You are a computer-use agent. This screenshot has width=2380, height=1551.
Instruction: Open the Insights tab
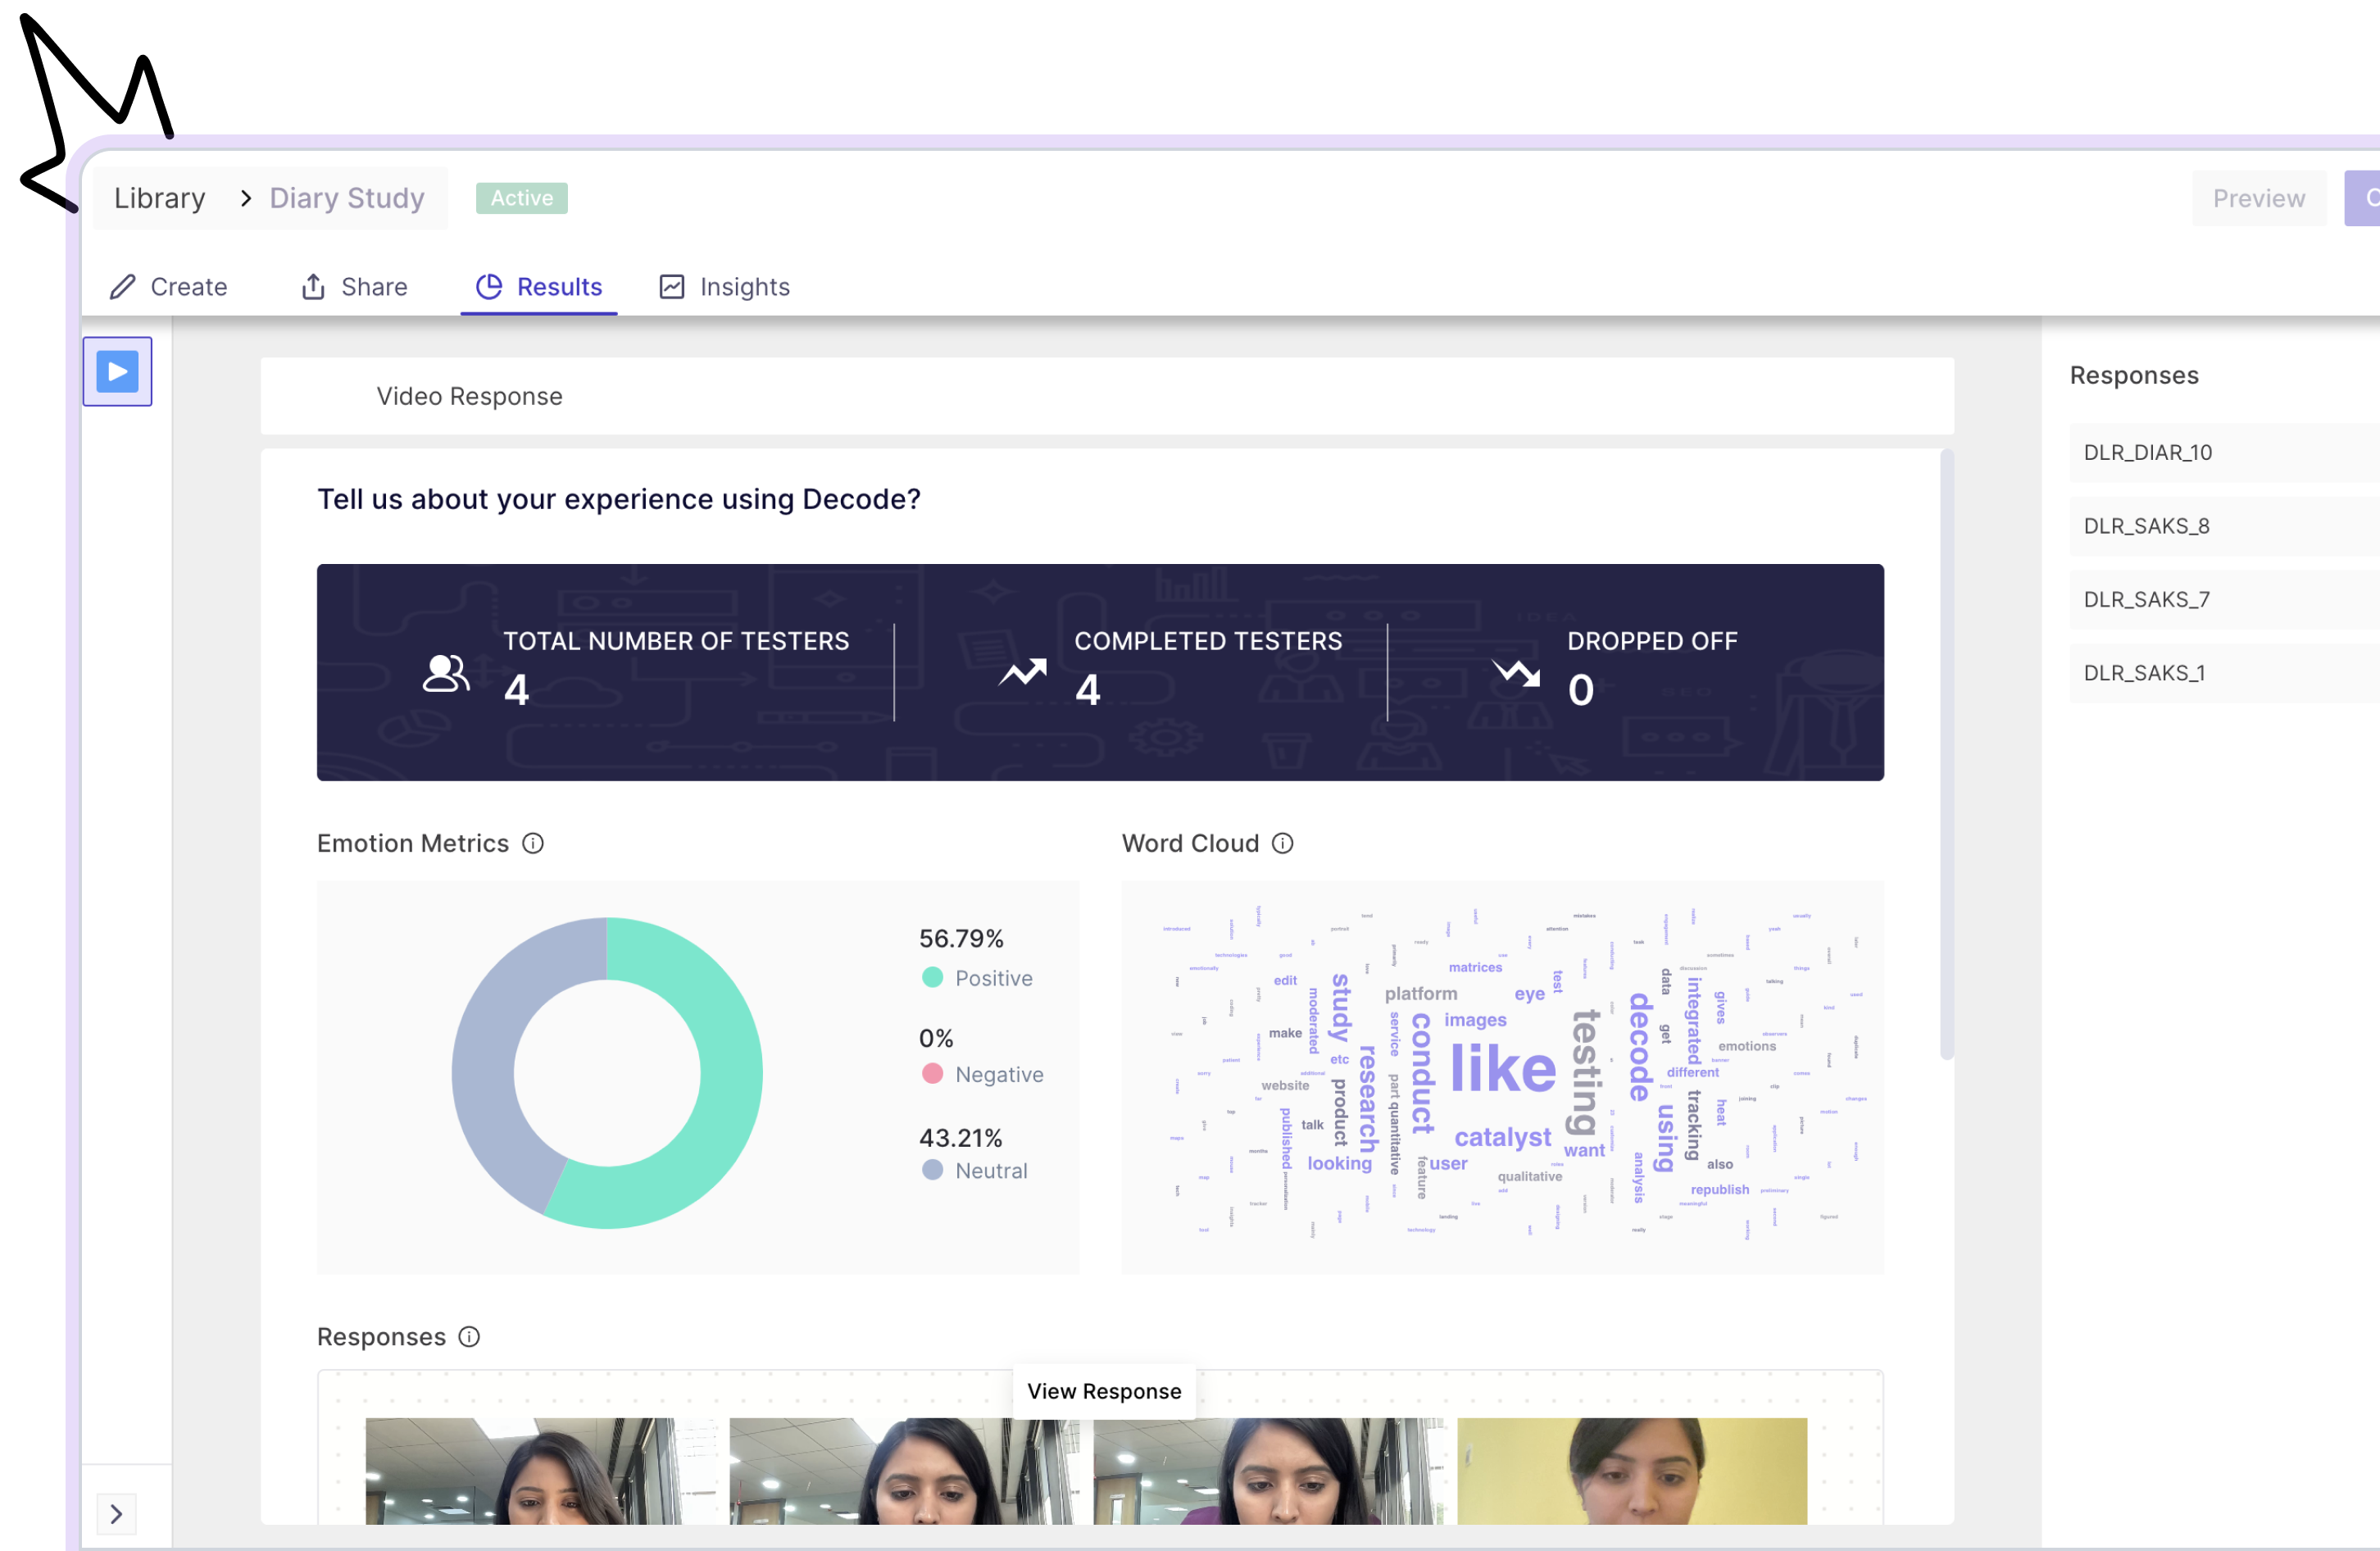coord(725,287)
